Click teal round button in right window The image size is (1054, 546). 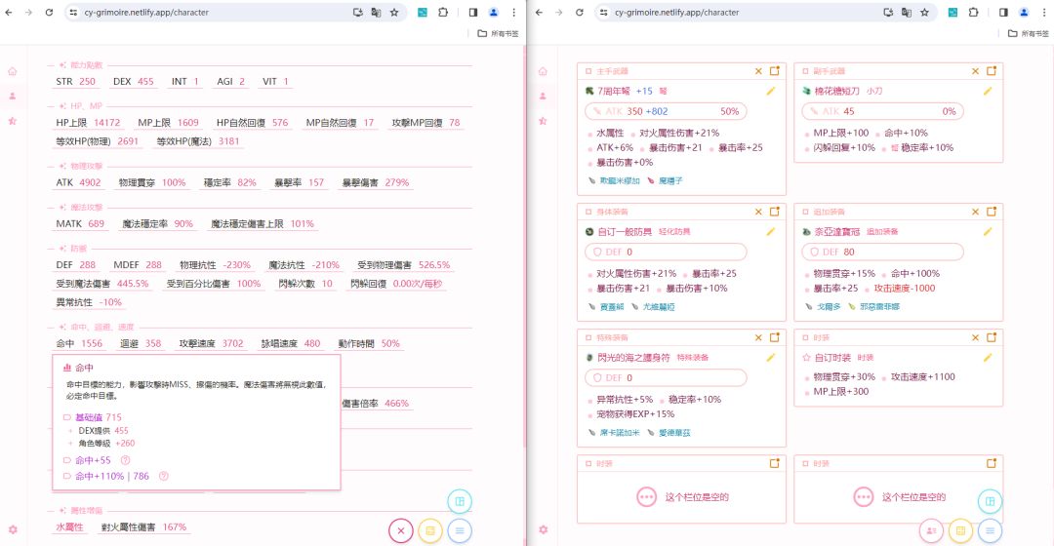point(991,501)
